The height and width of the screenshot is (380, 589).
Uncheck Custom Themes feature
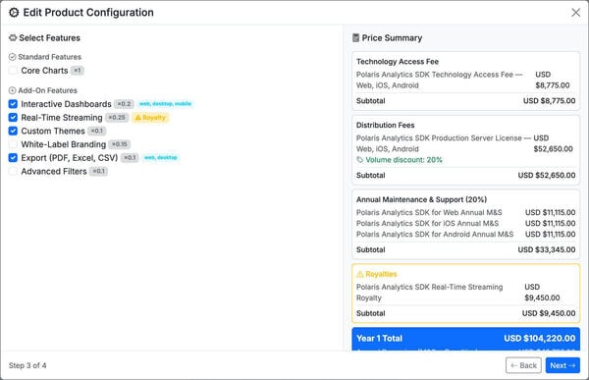pos(13,131)
